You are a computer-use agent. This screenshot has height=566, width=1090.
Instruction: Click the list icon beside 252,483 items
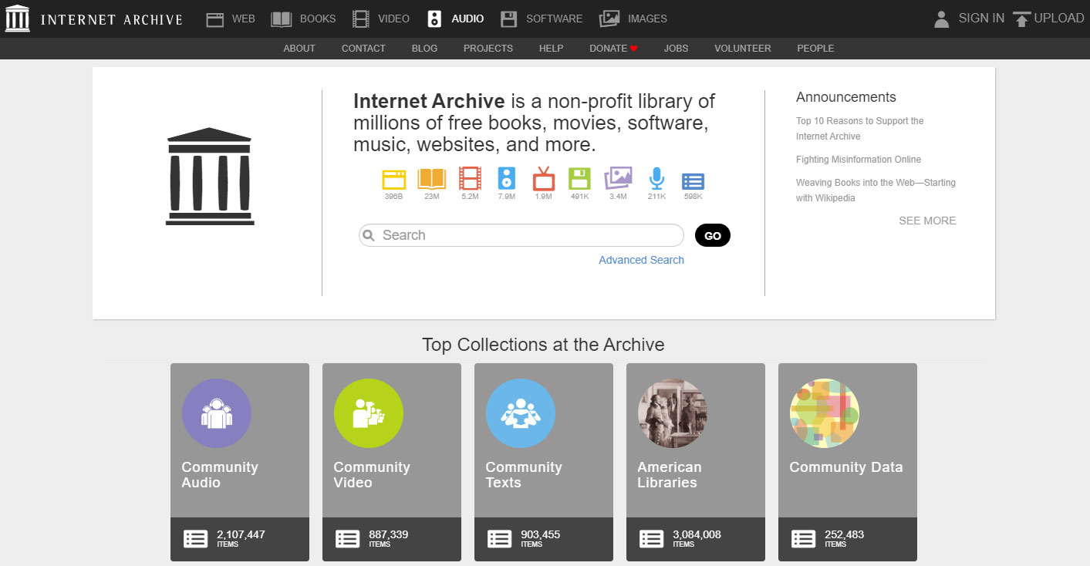pos(803,538)
